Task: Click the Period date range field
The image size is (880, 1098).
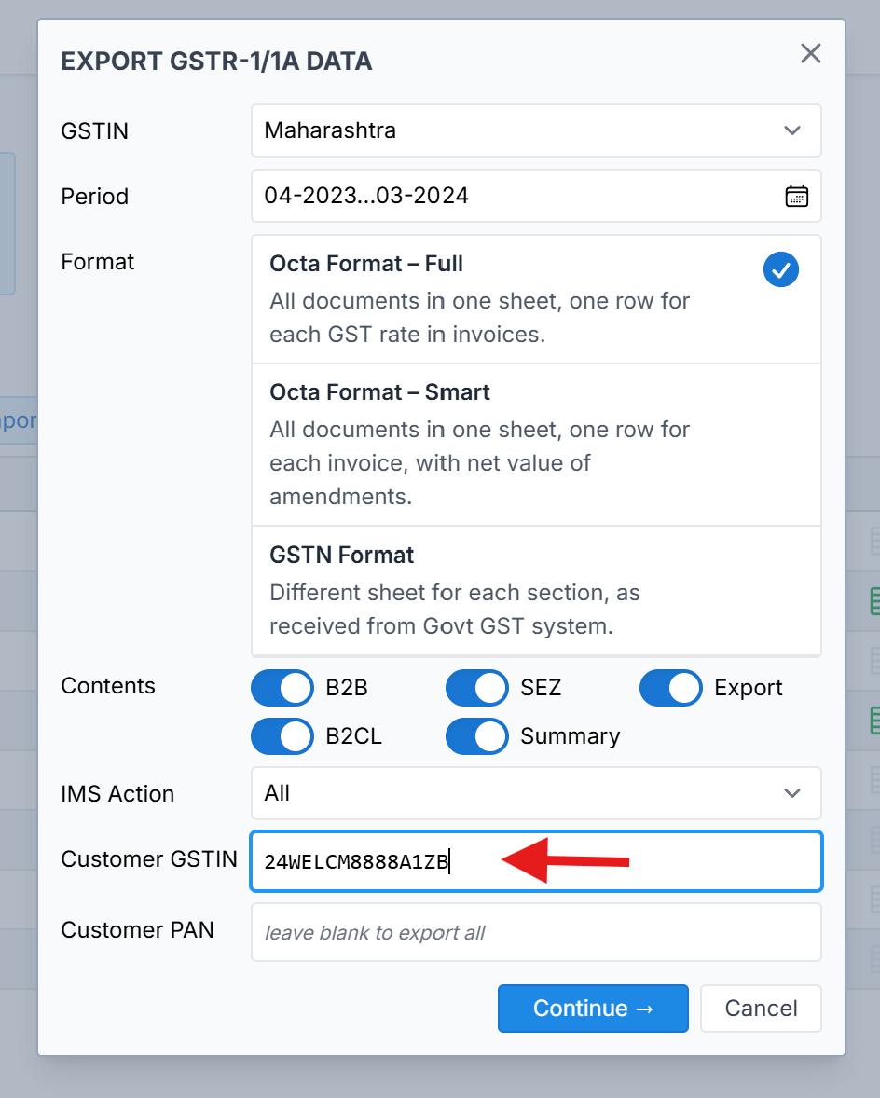Action: click(x=513, y=196)
